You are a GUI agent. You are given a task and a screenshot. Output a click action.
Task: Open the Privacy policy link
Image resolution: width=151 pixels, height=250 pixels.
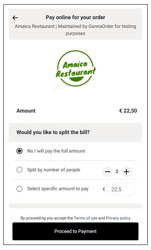118,218
